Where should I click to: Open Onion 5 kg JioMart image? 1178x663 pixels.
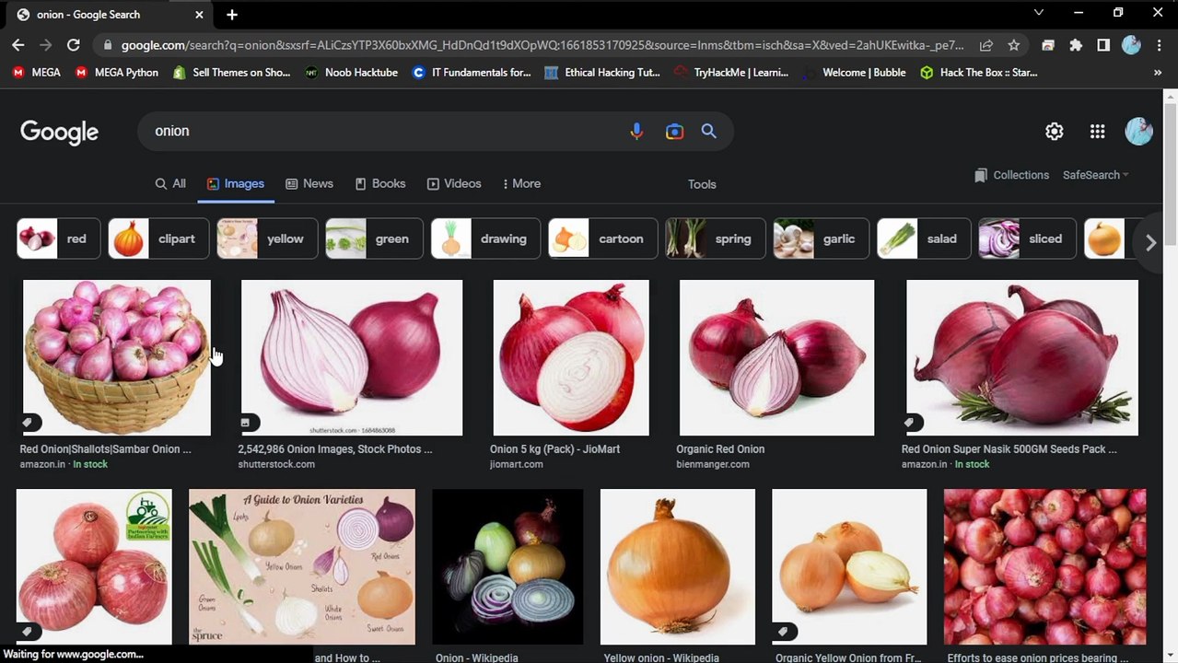pos(571,357)
